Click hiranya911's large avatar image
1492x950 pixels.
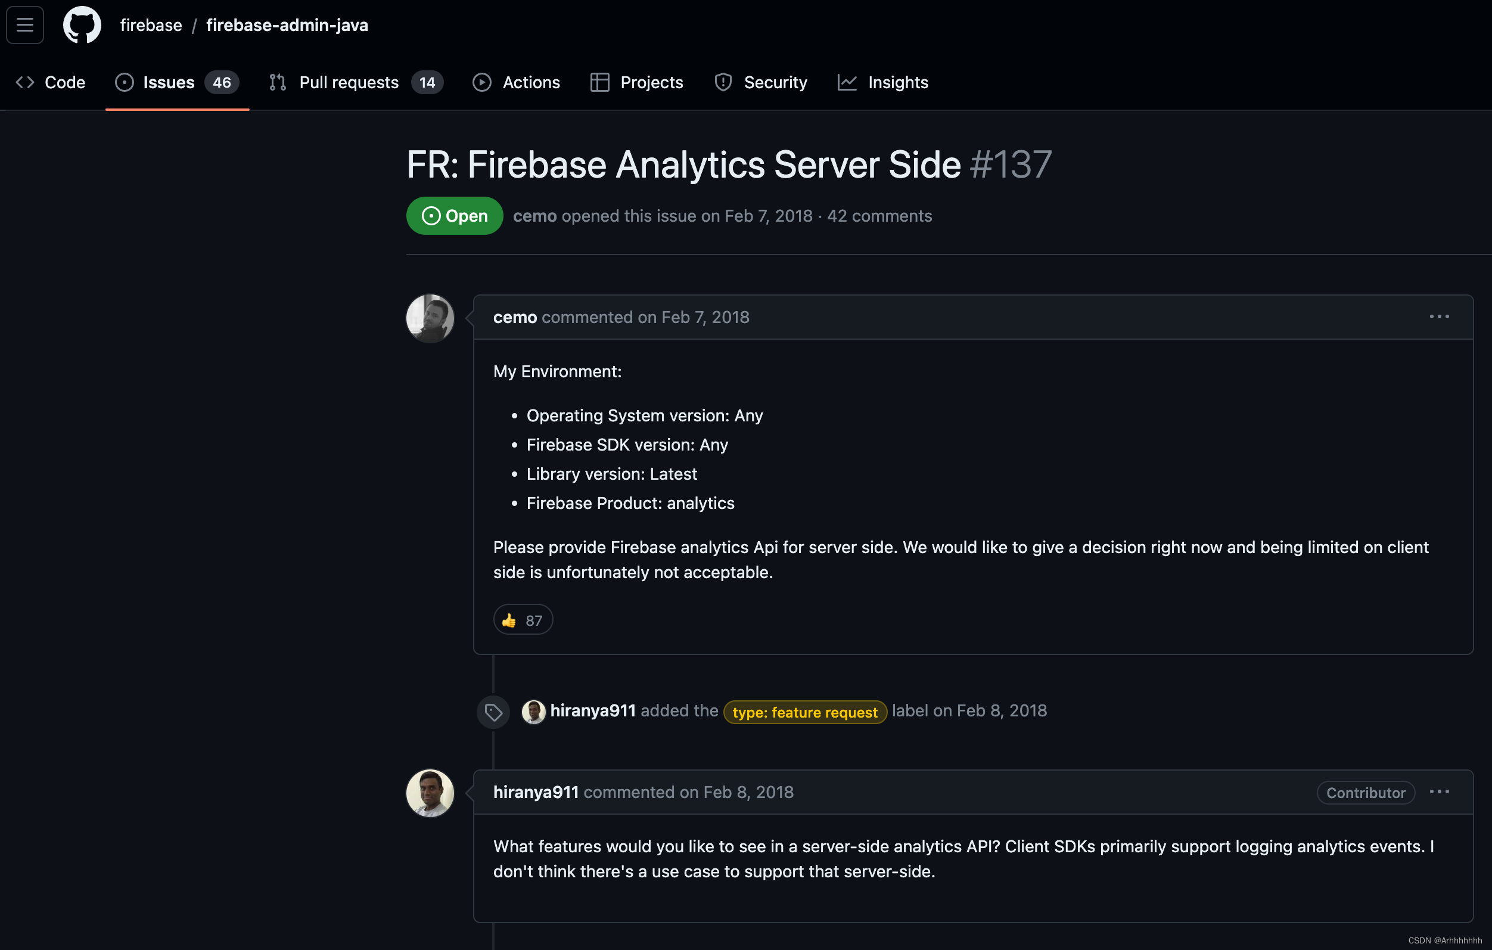[x=430, y=793]
